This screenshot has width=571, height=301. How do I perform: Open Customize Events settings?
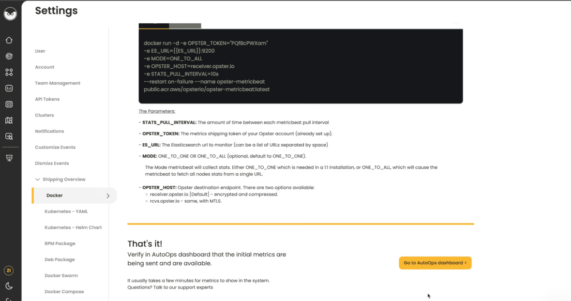55,147
